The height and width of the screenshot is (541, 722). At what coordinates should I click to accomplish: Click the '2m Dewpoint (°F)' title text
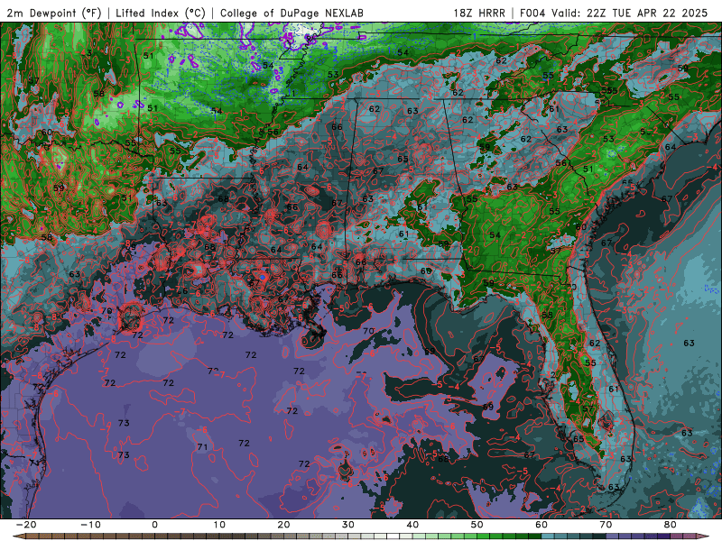tap(54, 13)
